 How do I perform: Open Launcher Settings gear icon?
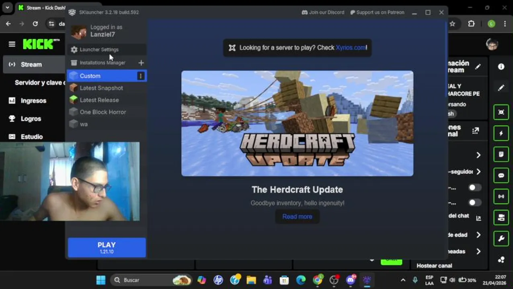coord(74,50)
